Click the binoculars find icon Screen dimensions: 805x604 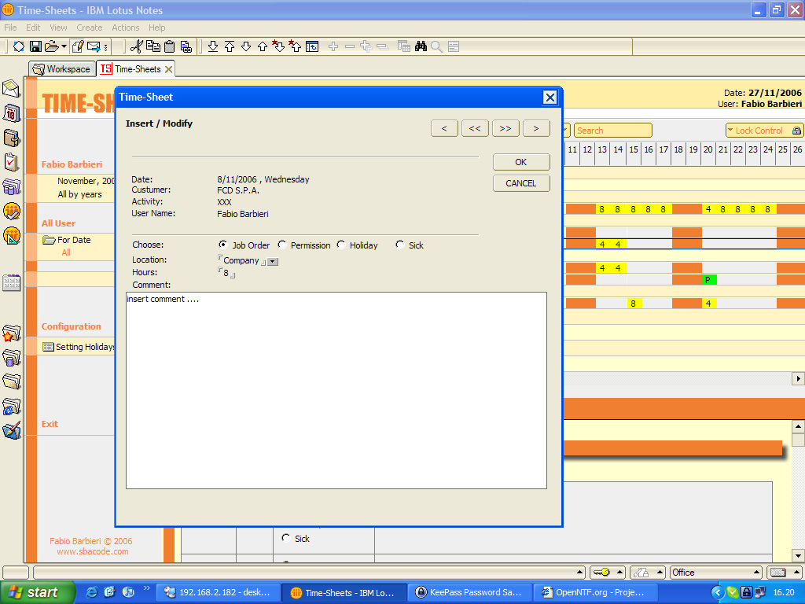(x=421, y=46)
